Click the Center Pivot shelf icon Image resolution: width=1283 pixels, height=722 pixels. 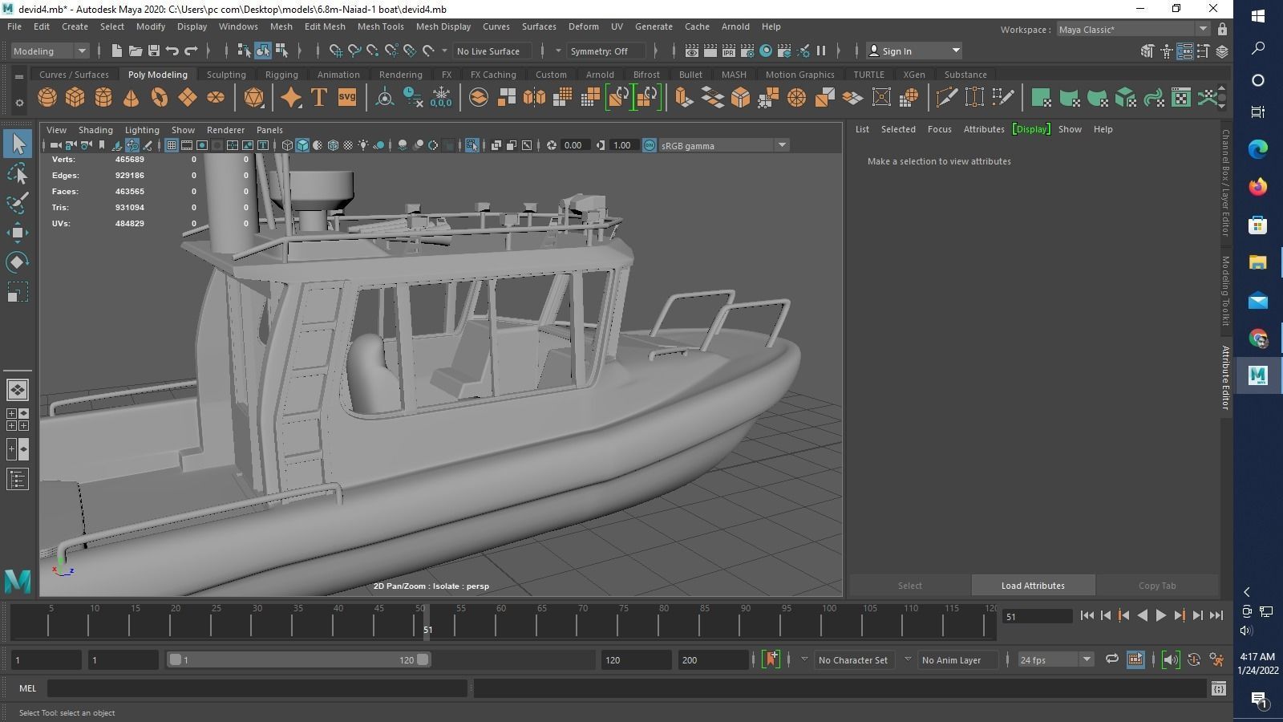coord(385,98)
